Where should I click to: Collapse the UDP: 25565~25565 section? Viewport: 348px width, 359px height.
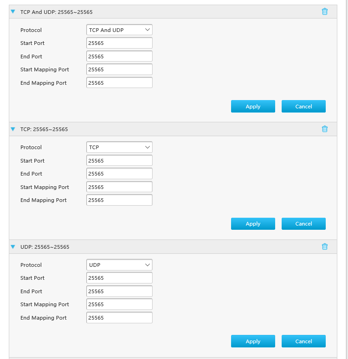click(x=13, y=246)
